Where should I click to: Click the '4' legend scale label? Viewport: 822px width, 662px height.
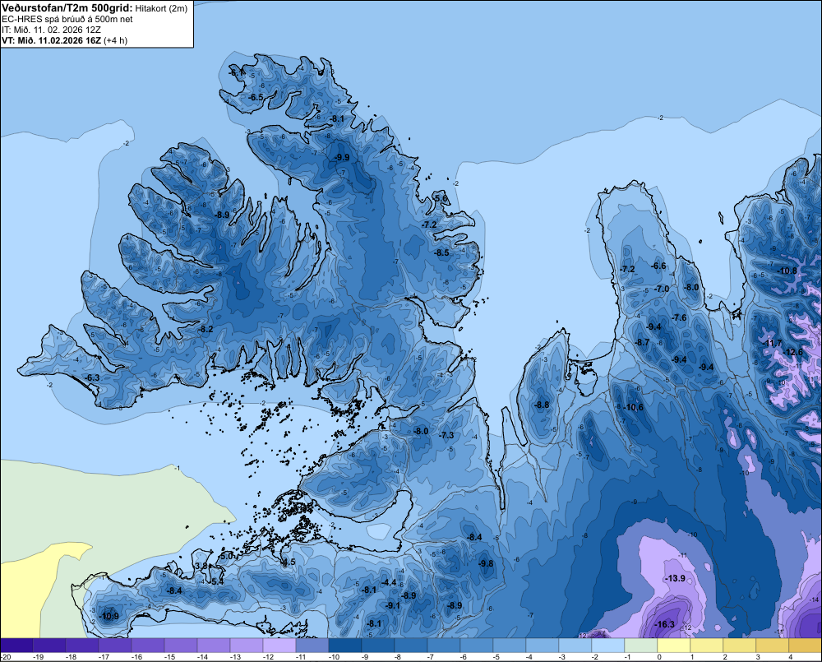tap(791, 657)
